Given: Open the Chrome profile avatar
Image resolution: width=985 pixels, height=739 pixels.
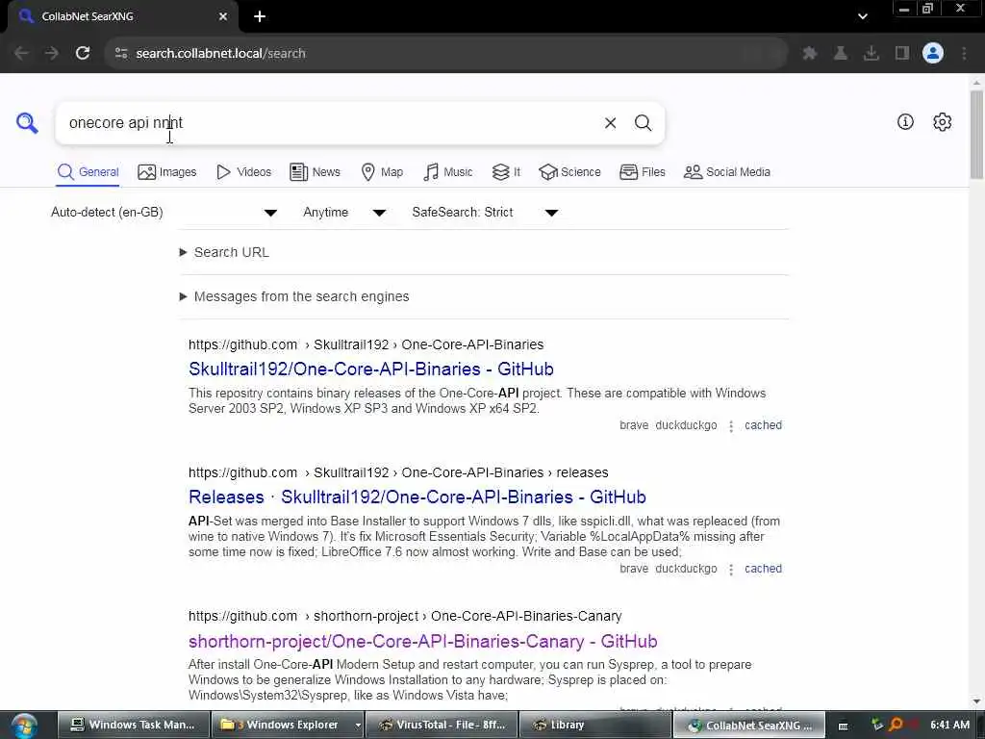Looking at the screenshot, I should [x=933, y=53].
